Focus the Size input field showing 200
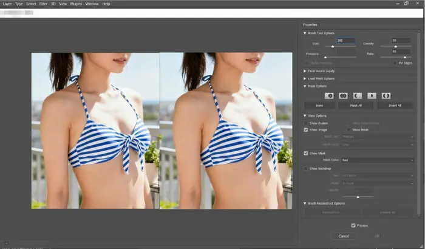 pos(345,41)
